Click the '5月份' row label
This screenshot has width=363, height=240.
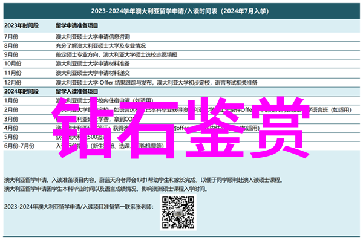11,137
